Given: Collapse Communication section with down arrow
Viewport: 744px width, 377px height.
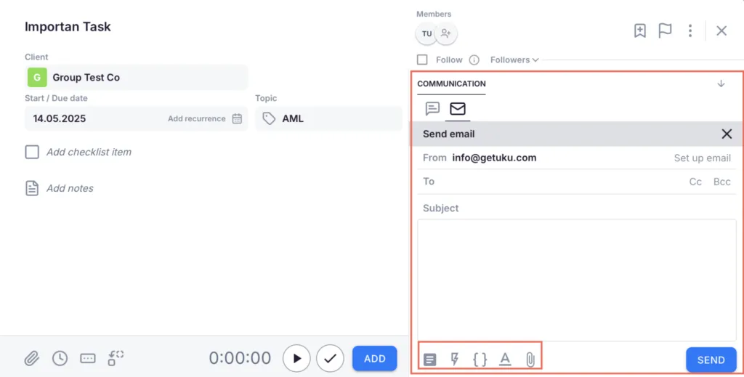Looking at the screenshot, I should (x=721, y=84).
